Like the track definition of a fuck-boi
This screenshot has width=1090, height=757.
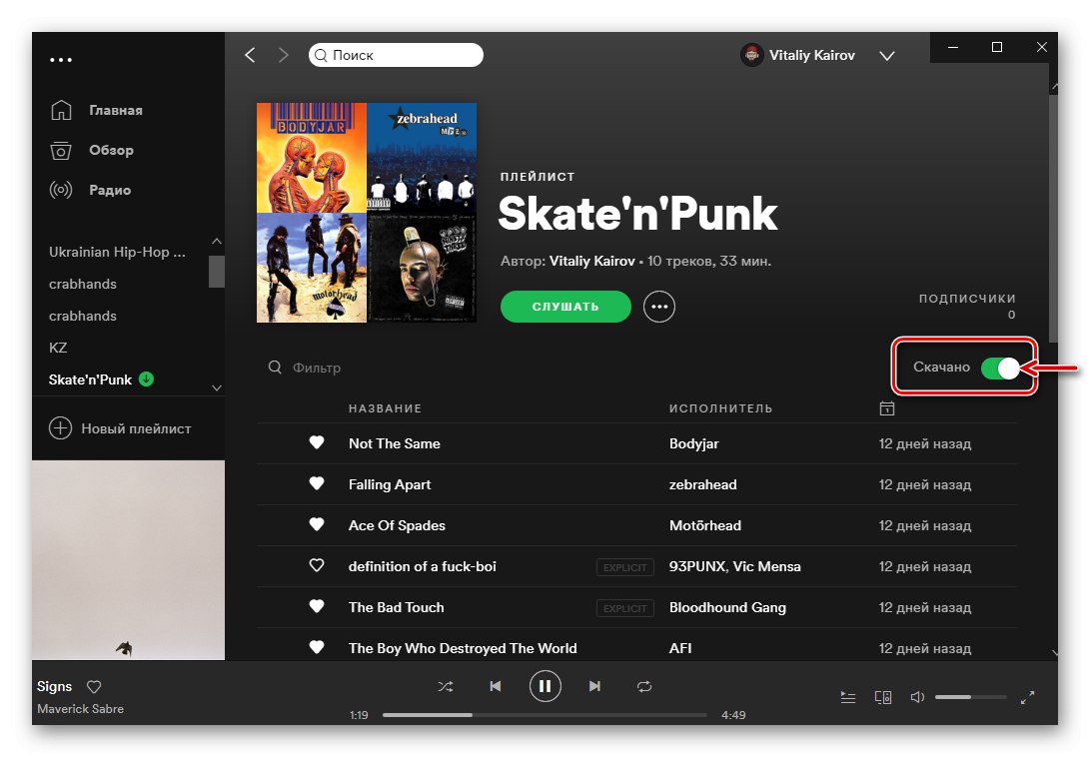click(317, 566)
